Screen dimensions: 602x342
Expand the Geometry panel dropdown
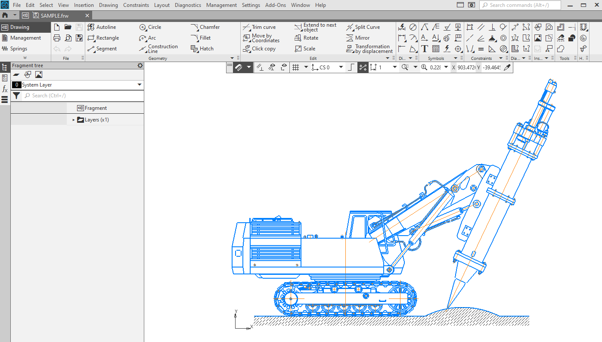(232, 58)
